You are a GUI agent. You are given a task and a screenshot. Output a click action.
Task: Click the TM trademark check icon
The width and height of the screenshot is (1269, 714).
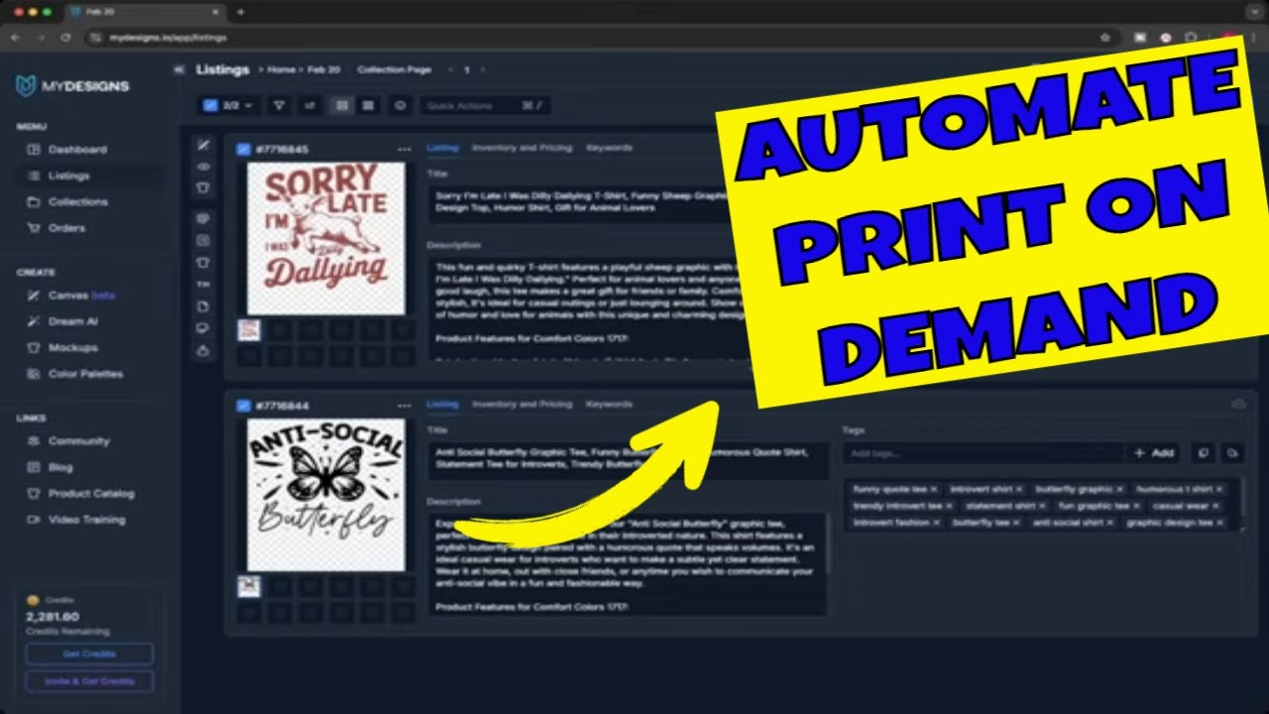pyautogui.click(x=203, y=285)
